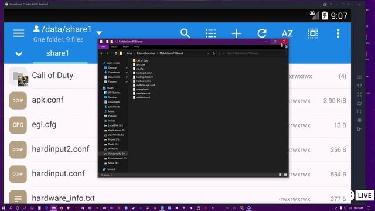Switch list view mode in blue toolbar
This screenshot has width=375, height=211.
211,33
